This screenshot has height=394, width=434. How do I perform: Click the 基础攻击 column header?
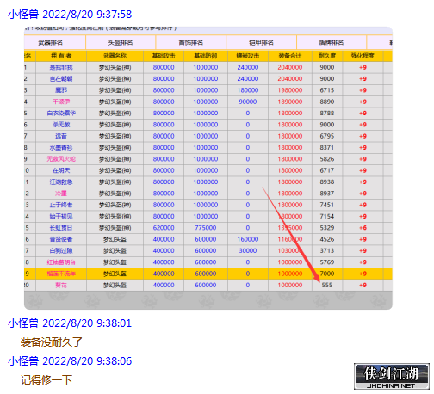tap(164, 56)
